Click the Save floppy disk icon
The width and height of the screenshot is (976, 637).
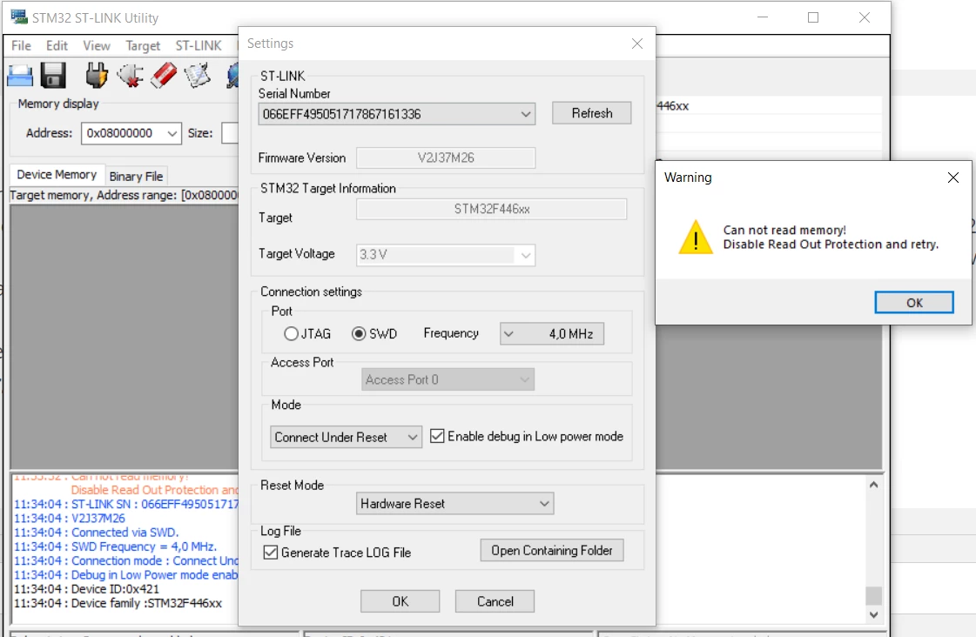pyautogui.click(x=53, y=76)
